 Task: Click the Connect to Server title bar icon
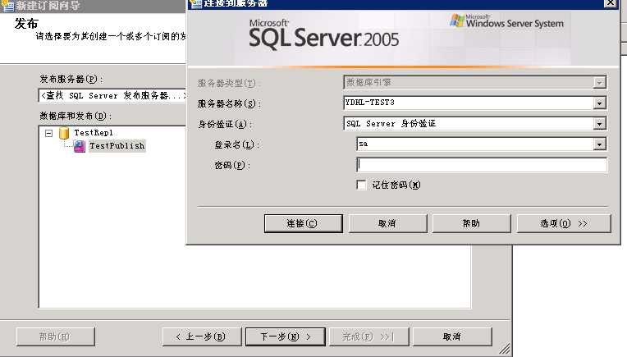point(195,3)
